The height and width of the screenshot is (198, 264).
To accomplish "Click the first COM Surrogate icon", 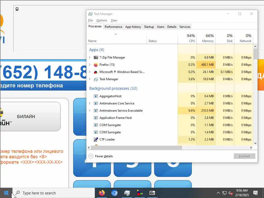I will [96, 125].
